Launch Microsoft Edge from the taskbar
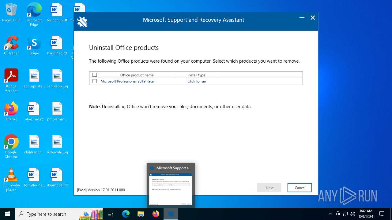This screenshot has width=392, height=220. (126, 214)
